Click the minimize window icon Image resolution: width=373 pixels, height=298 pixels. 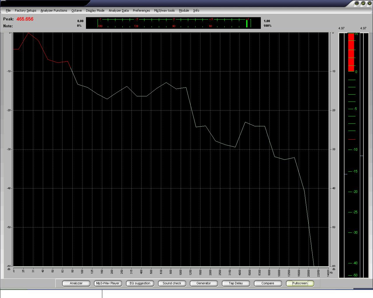coord(357,3)
